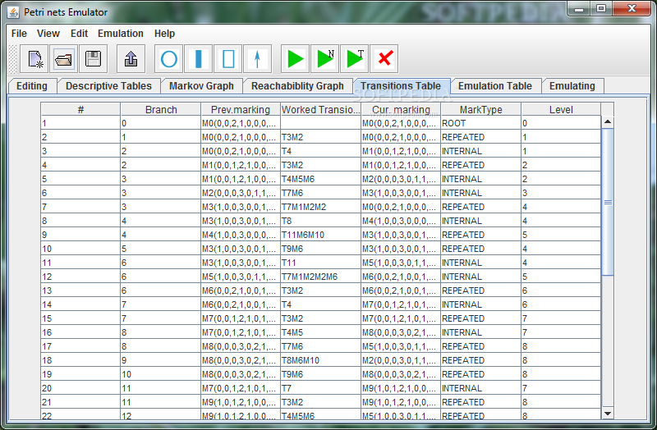Select the hollow rectangle transition tool
Image resolution: width=657 pixels, height=430 pixels.
pyautogui.click(x=228, y=59)
